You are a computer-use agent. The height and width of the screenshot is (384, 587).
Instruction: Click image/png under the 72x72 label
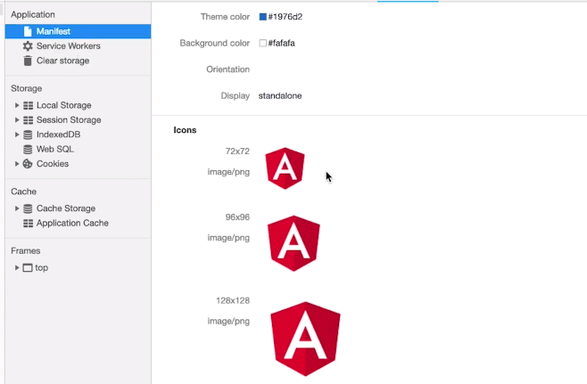click(x=228, y=172)
